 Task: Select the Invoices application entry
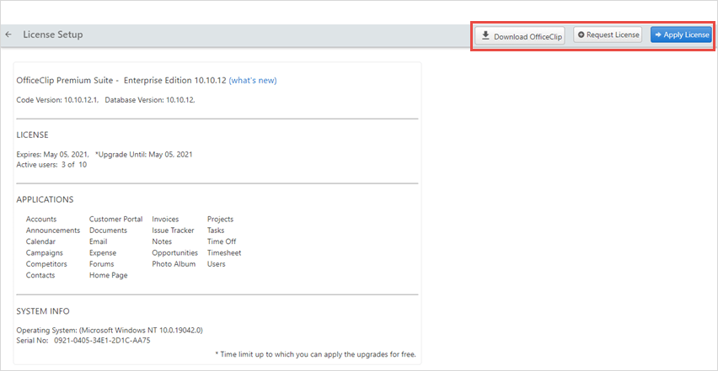165,220
